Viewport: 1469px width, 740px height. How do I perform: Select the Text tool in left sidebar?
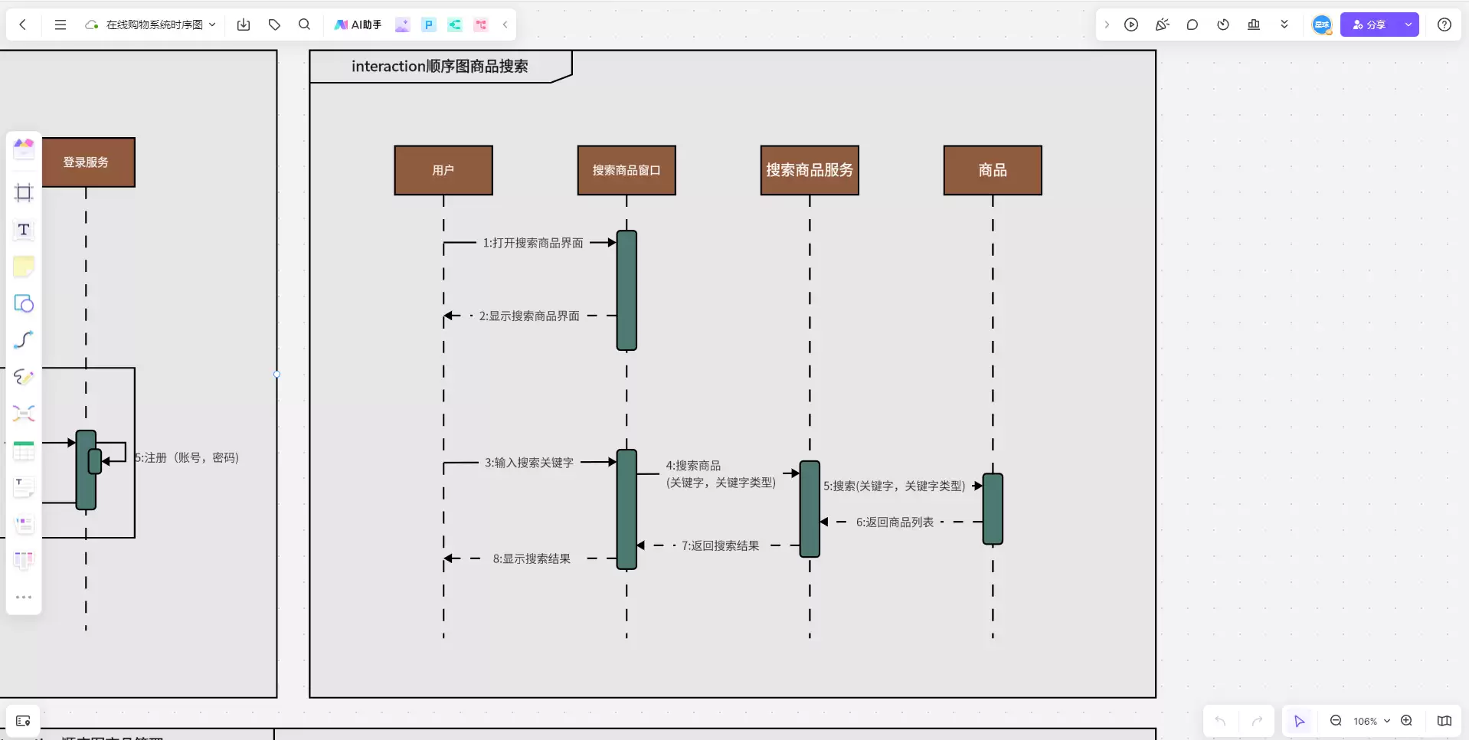[24, 230]
